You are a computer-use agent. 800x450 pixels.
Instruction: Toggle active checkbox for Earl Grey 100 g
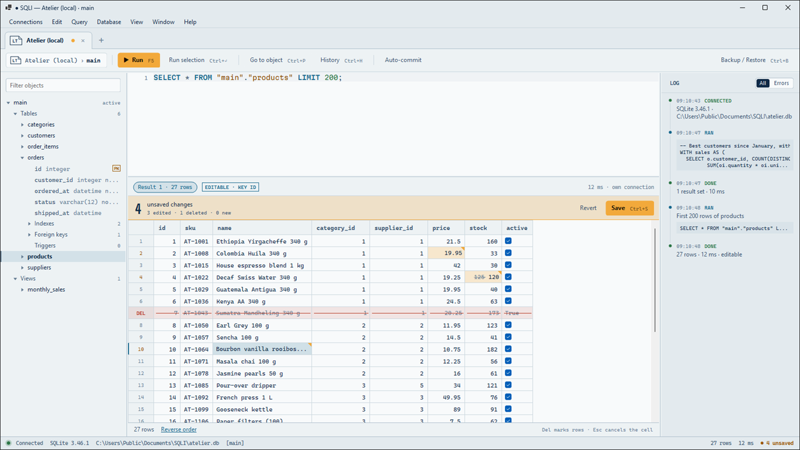click(508, 325)
